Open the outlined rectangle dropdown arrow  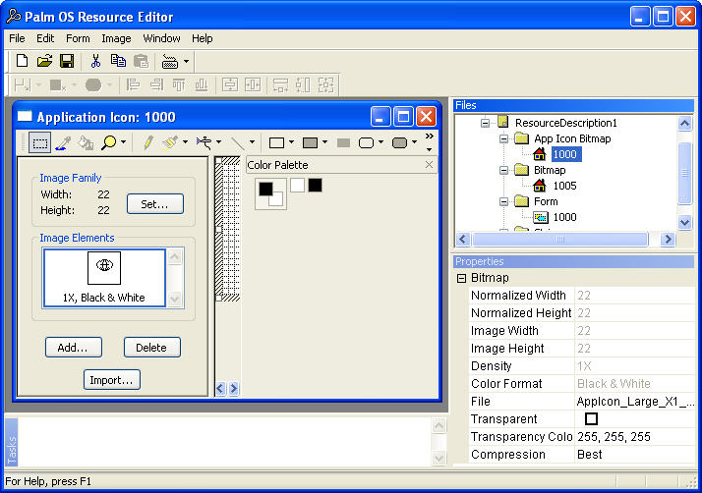click(x=291, y=142)
